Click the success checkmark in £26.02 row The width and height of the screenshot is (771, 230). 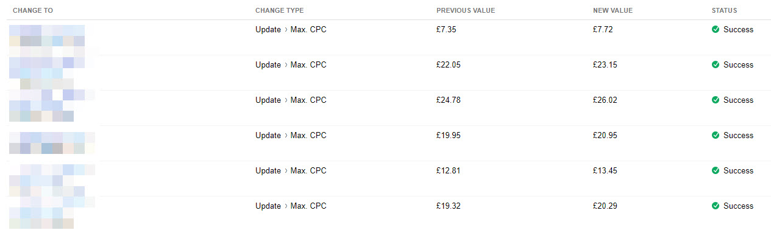coord(716,100)
